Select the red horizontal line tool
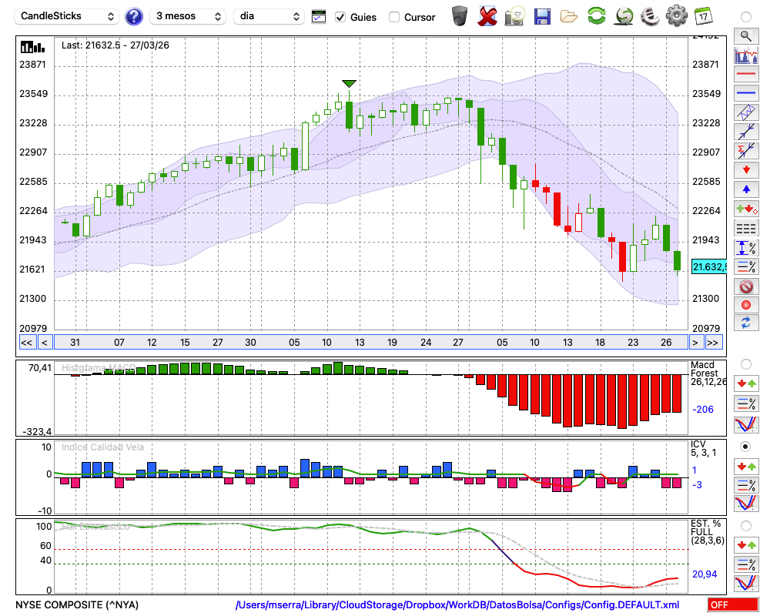The height and width of the screenshot is (616, 770). pos(746,74)
